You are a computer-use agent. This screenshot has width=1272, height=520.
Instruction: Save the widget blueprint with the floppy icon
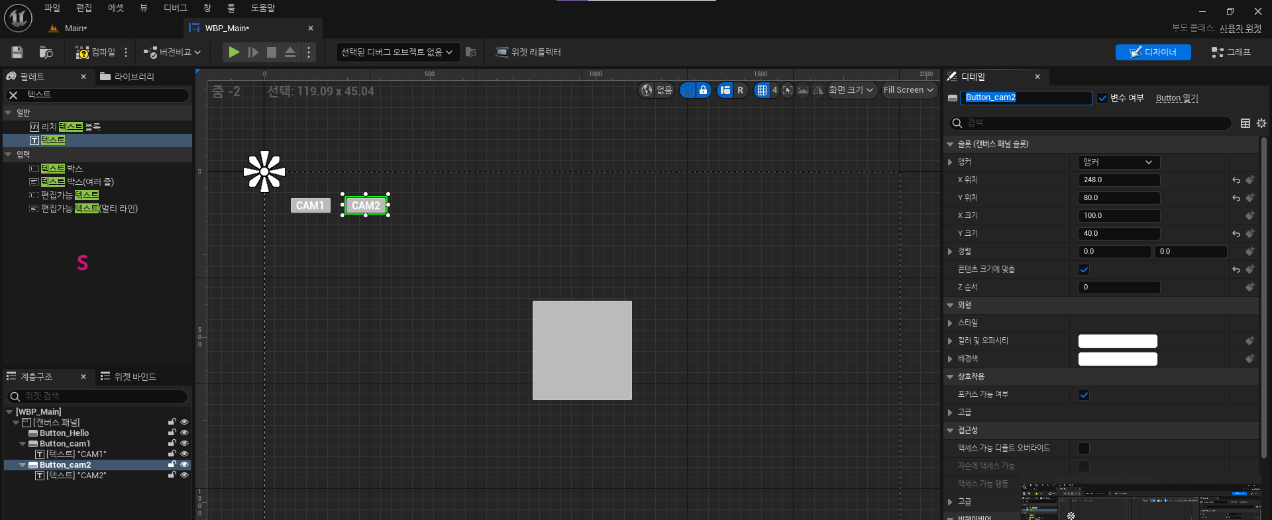coord(17,52)
